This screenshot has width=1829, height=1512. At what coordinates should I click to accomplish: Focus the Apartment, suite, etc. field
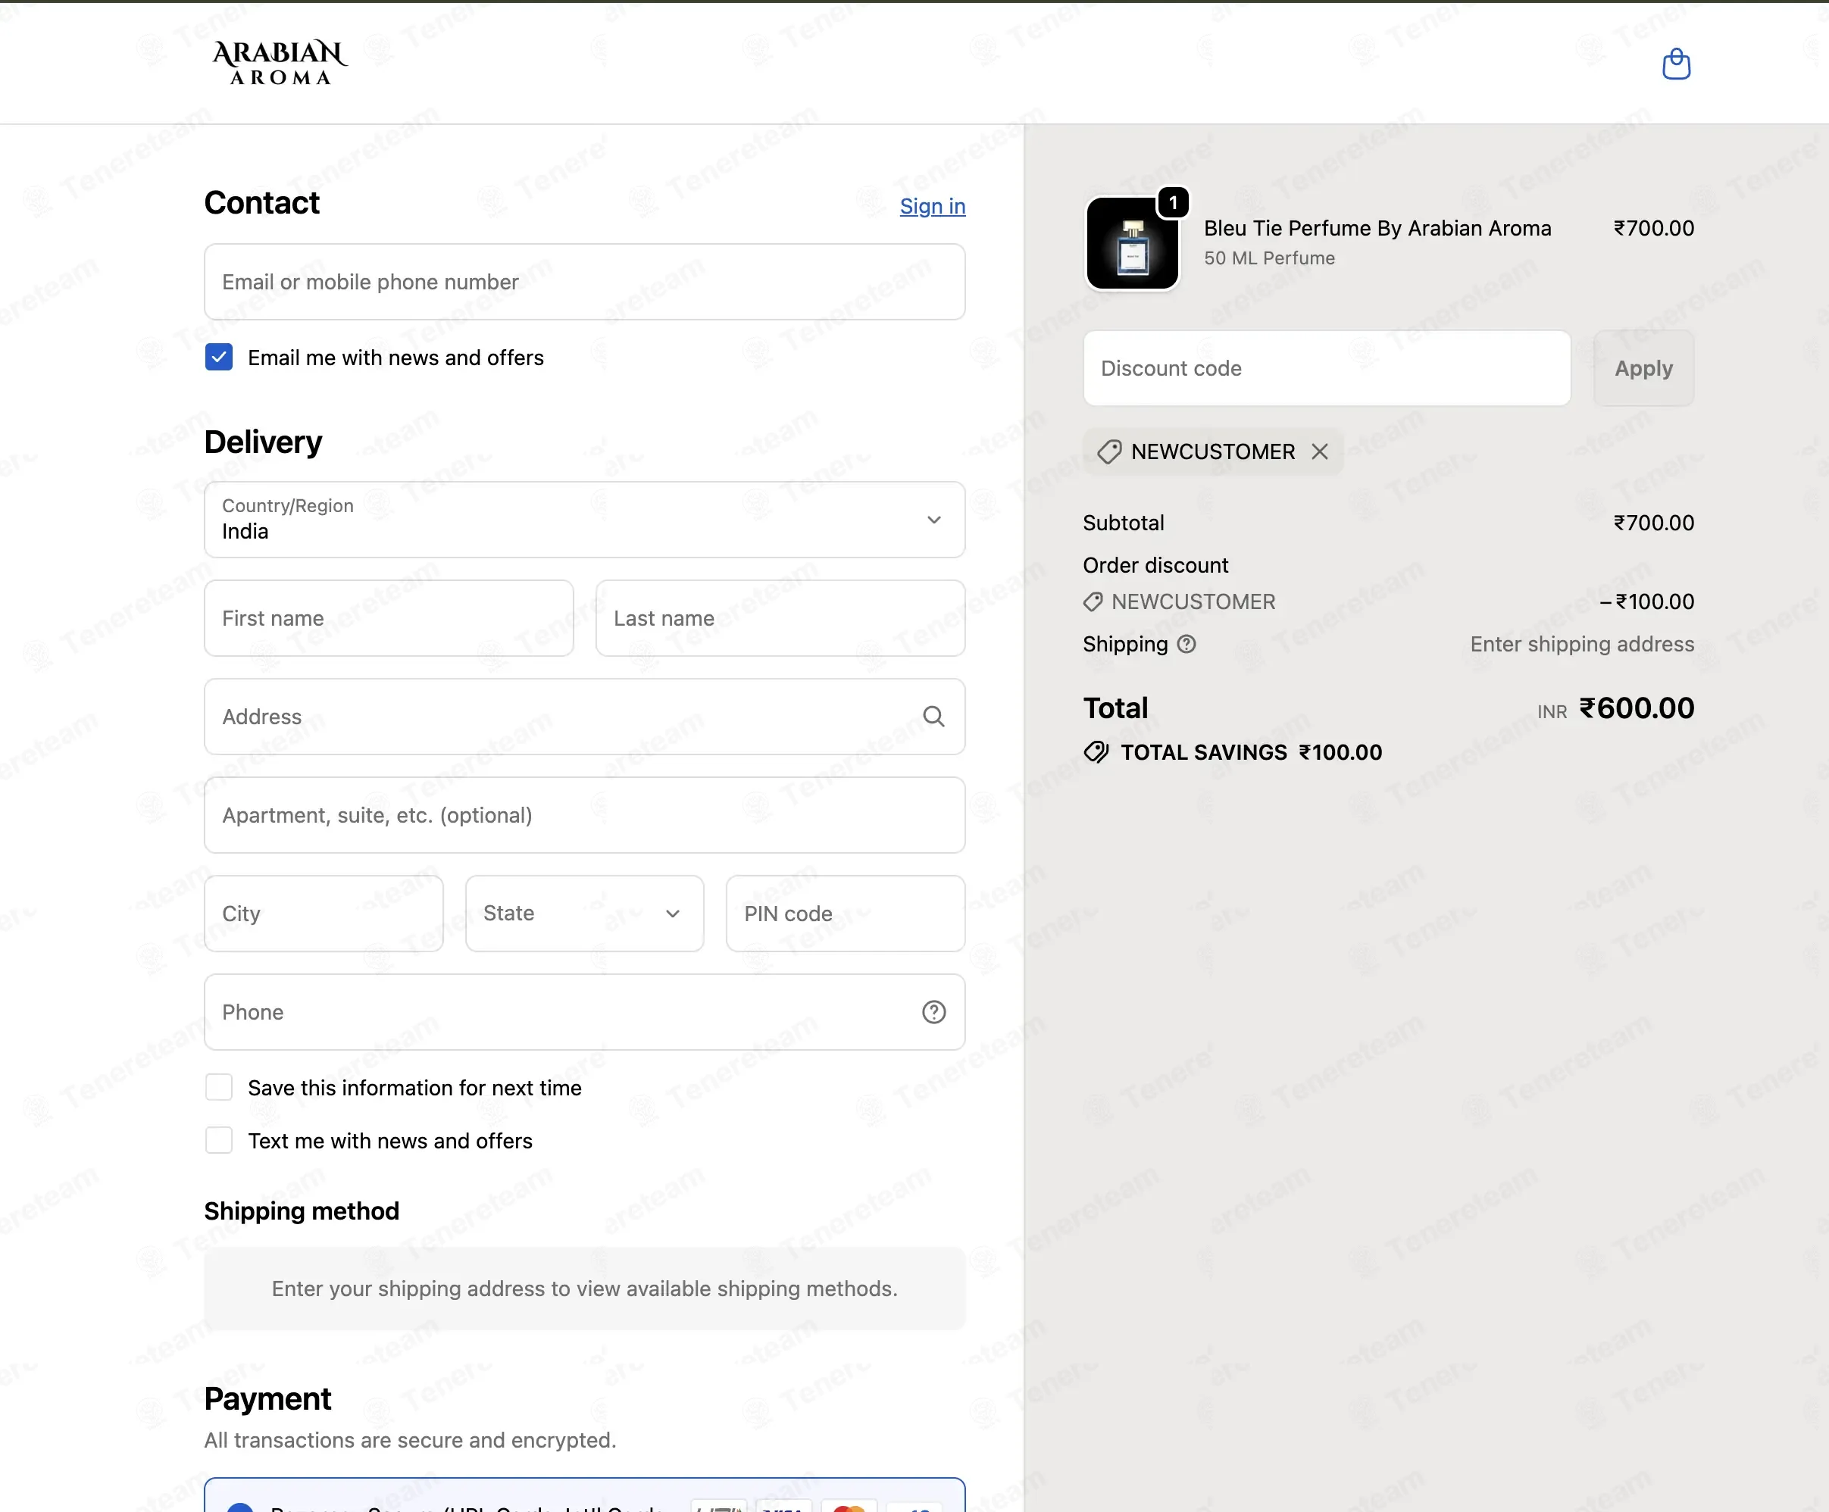(x=584, y=814)
